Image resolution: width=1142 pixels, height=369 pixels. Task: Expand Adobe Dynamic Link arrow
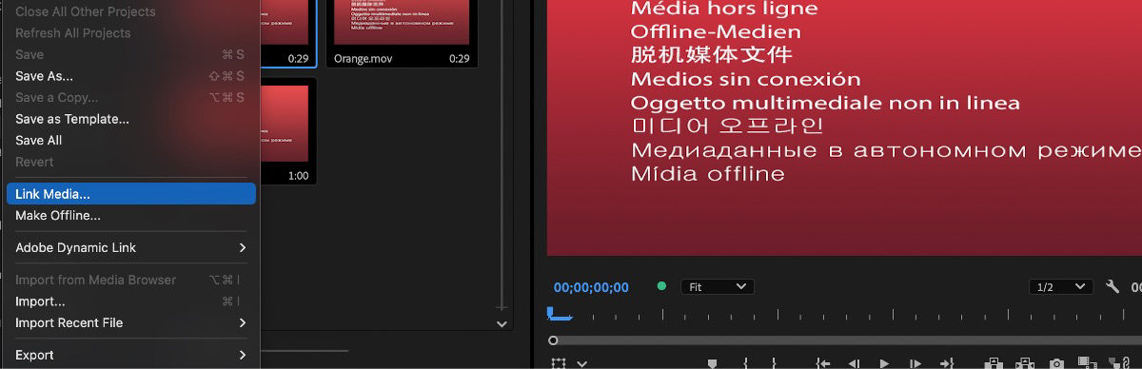click(243, 247)
